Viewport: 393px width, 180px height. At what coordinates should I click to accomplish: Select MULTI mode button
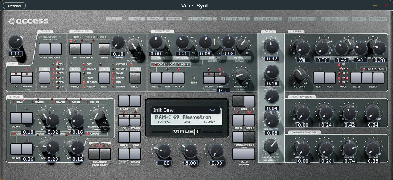[x=238, y=120]
